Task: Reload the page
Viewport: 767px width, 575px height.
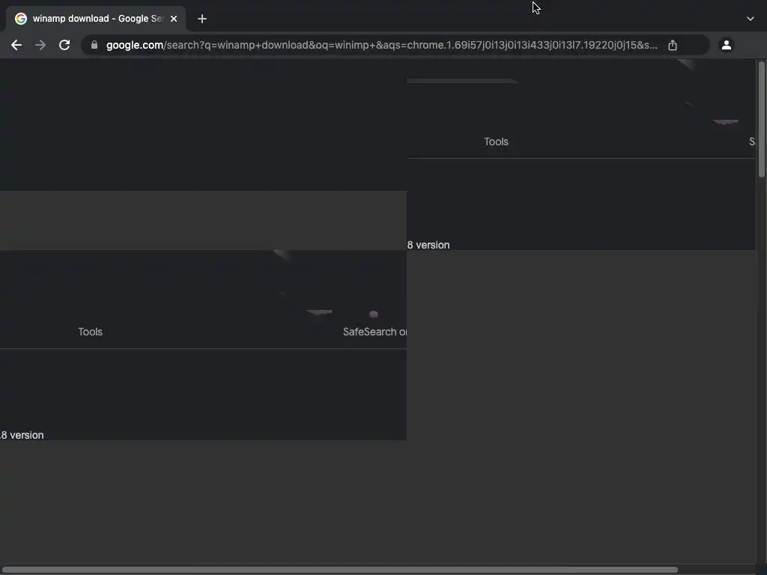Action: click(64, 45)
